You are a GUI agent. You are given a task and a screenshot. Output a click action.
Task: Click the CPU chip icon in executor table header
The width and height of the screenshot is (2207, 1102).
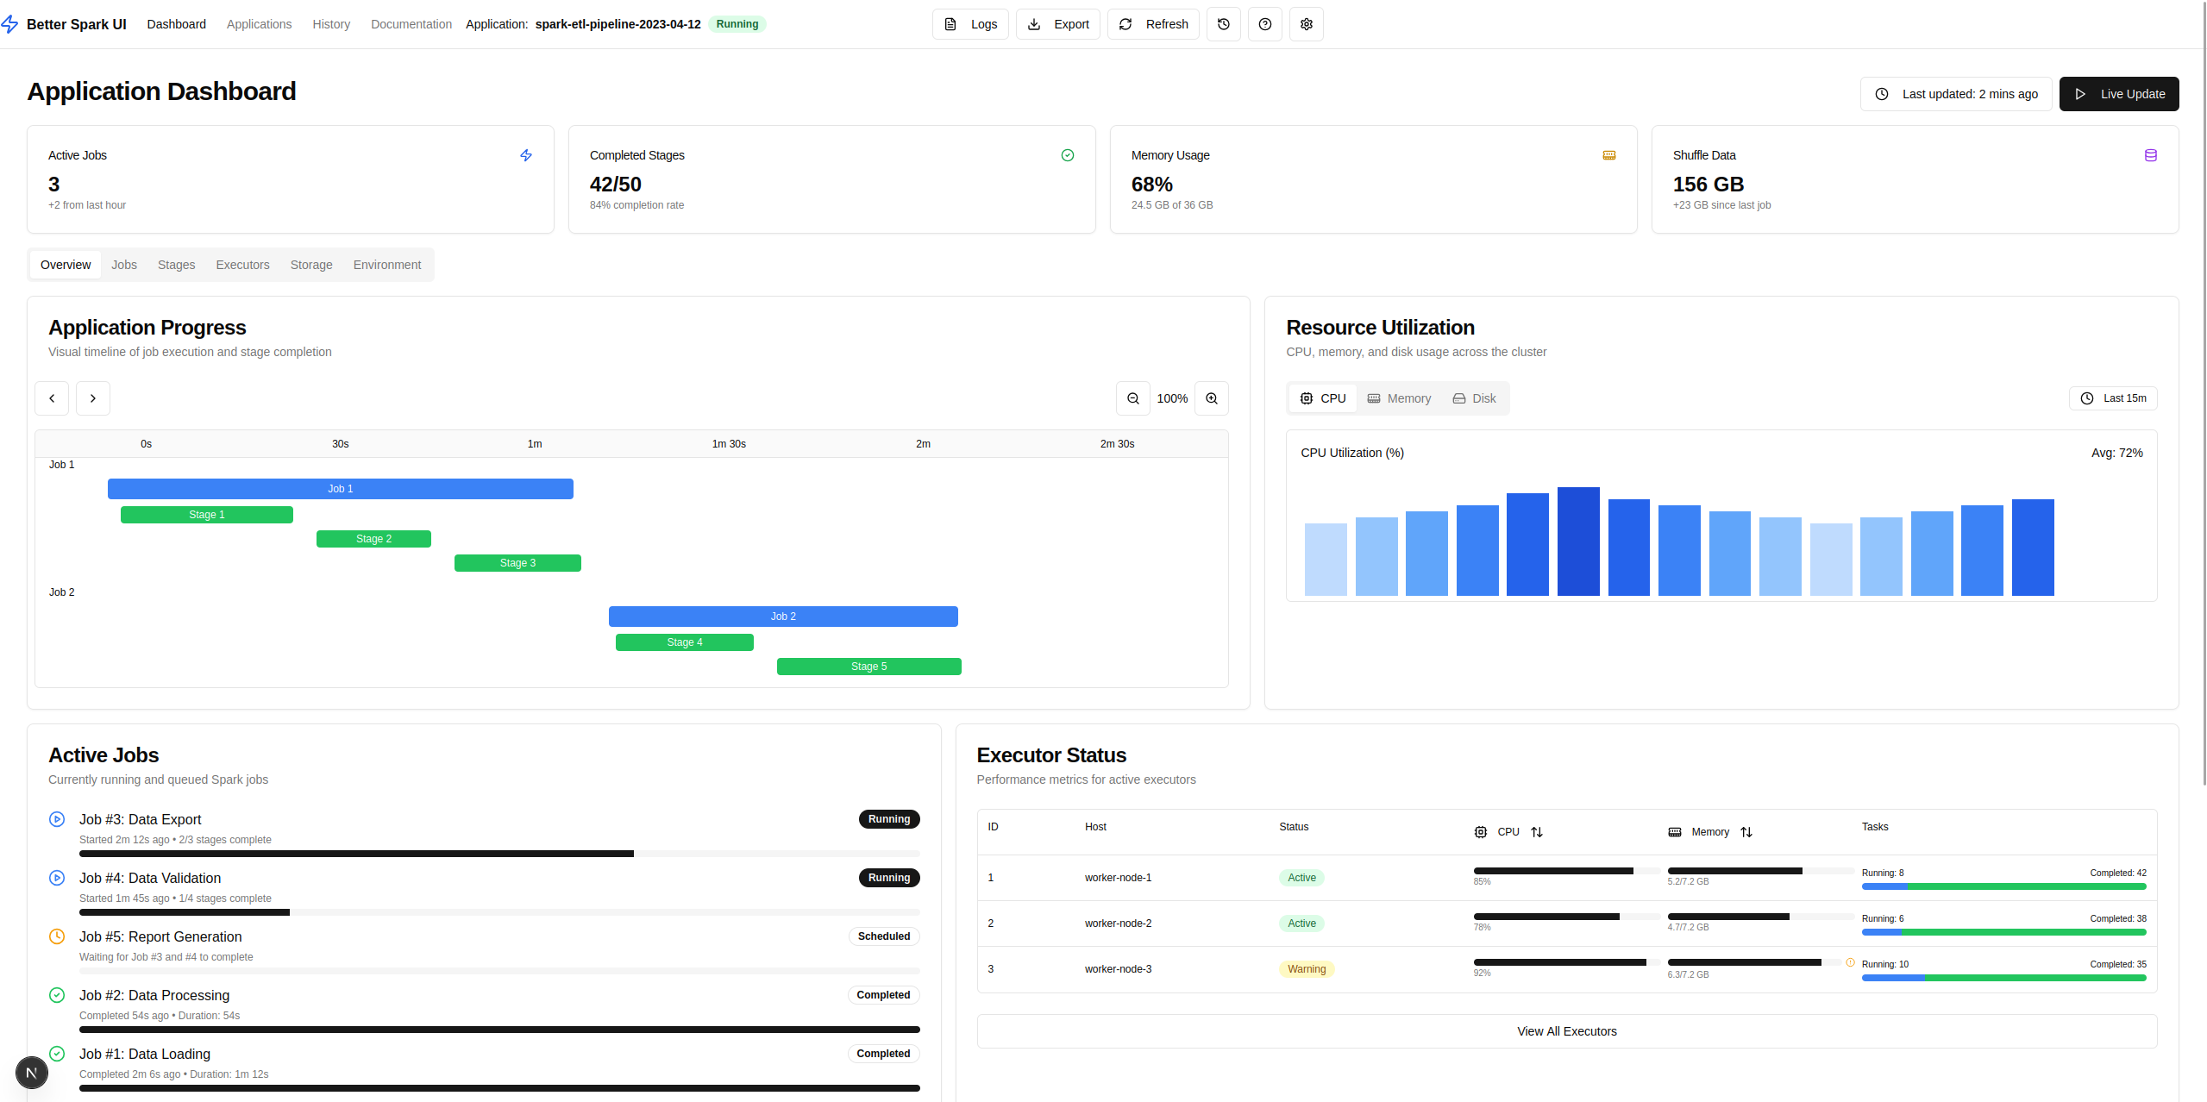click(x=1481, y=832)
